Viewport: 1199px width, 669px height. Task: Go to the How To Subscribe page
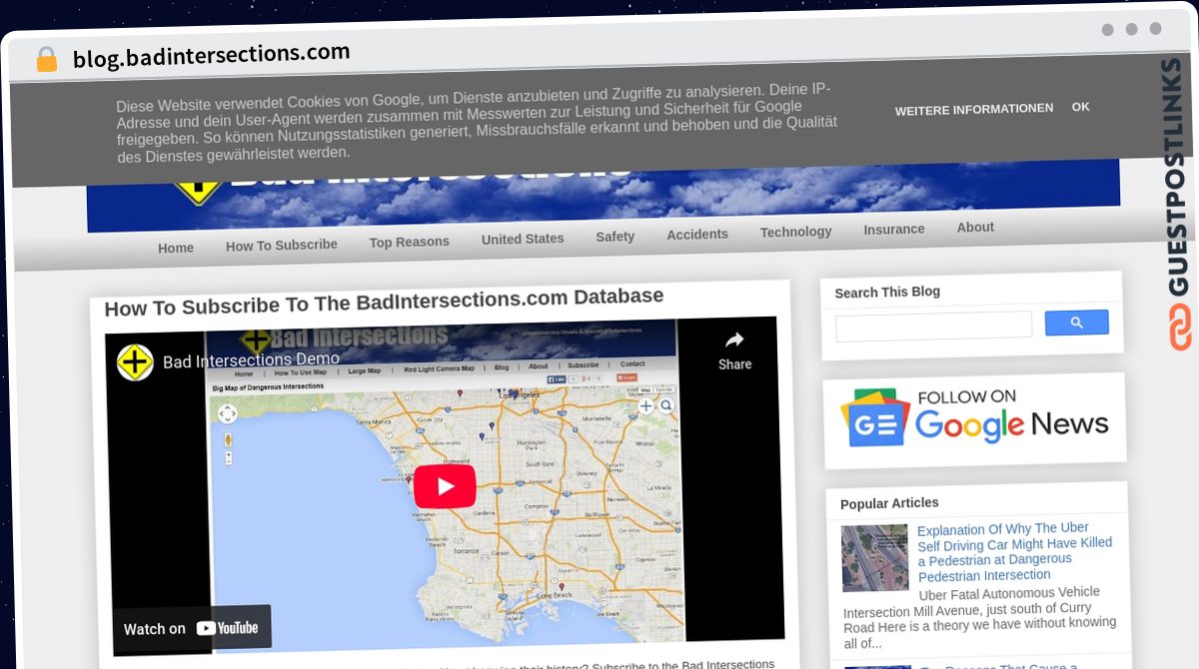pos(282,245)
